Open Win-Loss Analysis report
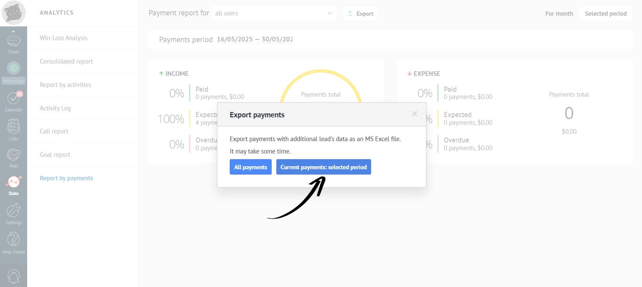Image resolution: width=642 pixels, height=287 pixels. point(64,38)
